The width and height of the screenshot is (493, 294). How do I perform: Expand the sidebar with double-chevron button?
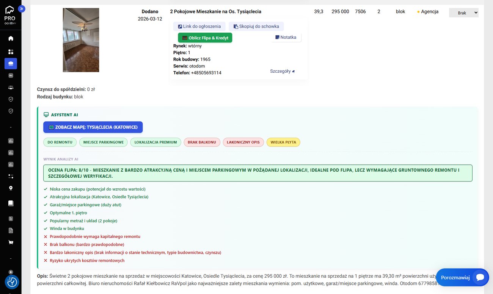22,9
